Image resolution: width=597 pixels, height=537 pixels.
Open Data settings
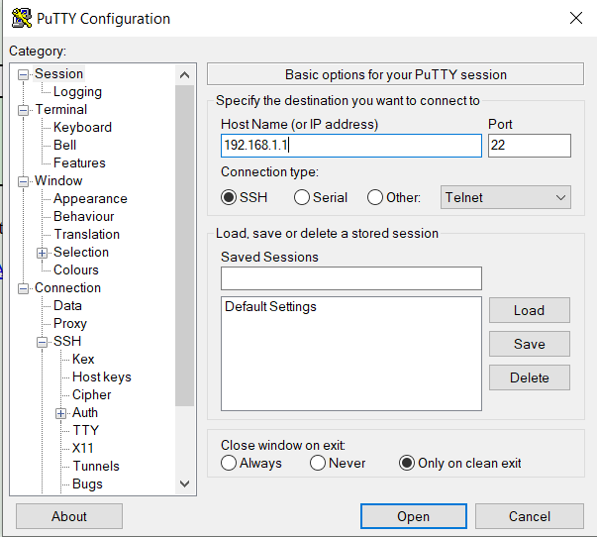click(x=67, y=306)
